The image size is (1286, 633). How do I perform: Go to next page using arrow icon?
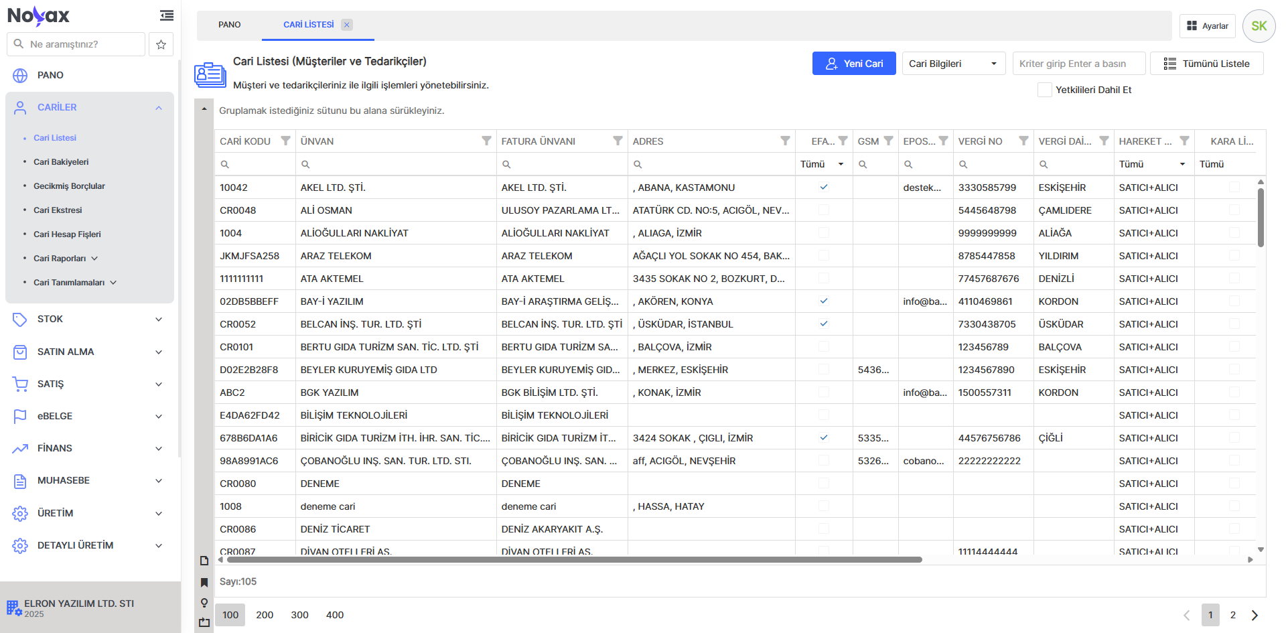1255,615
